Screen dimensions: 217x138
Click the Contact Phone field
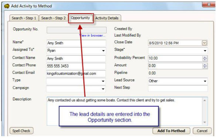(x=76, y=66)
